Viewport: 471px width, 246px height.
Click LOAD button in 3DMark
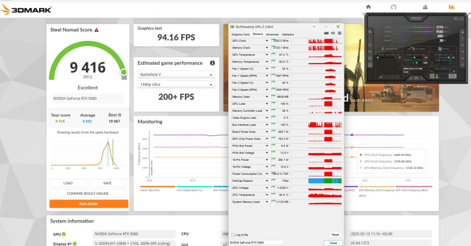[68, 183]
